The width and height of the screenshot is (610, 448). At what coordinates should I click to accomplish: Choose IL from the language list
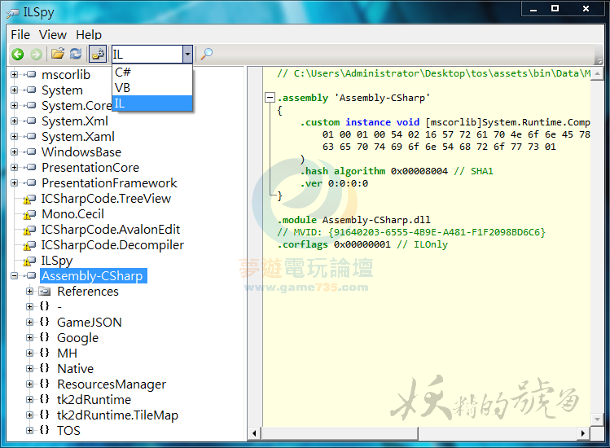[152, 103]
